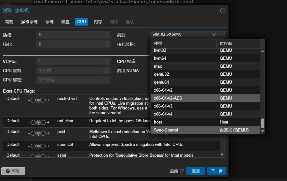Switch to the 磁盘 tab
Viewport: 287px width, 181px height.
(x=65, y=22)
